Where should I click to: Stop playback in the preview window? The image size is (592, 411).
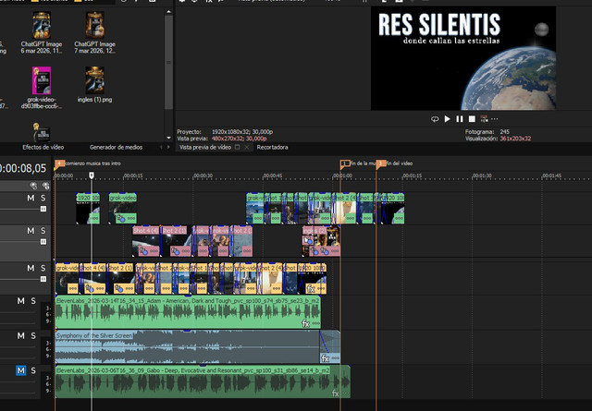[472, 119]
